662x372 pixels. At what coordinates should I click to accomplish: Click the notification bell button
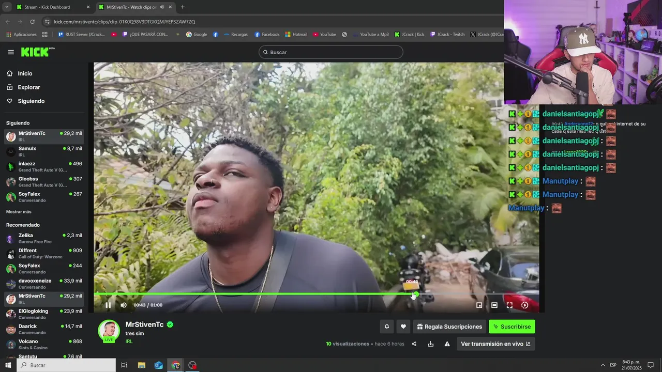pos(386,327)
